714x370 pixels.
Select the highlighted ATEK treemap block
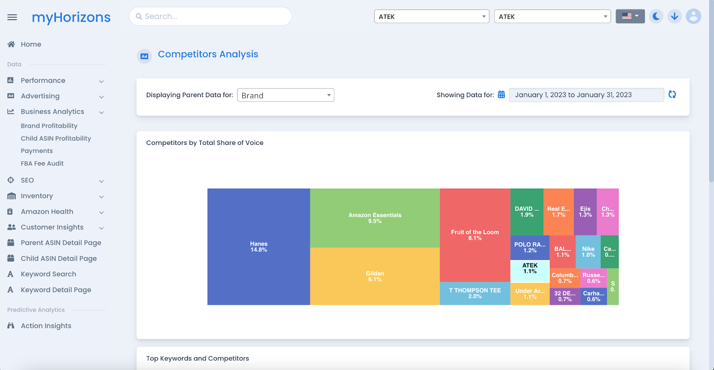(x=530, y=271)
